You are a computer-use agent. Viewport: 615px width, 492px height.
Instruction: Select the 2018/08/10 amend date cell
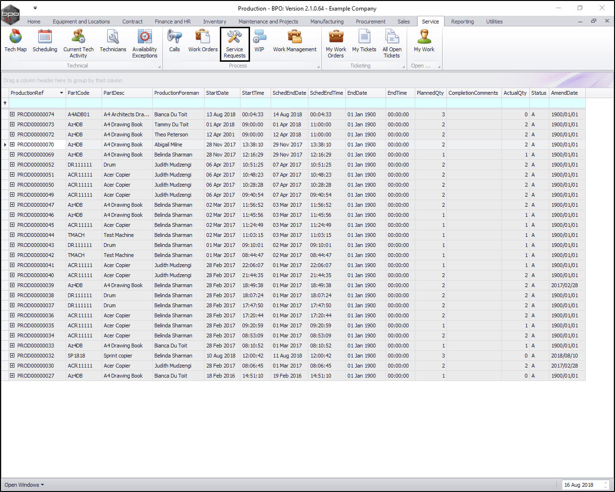[x=568, y=356]
